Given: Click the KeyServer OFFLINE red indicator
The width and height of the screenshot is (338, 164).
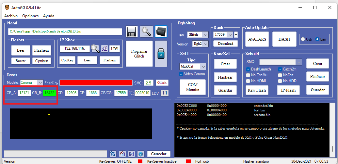Looking at the screenshot, I should click(140, 161).
